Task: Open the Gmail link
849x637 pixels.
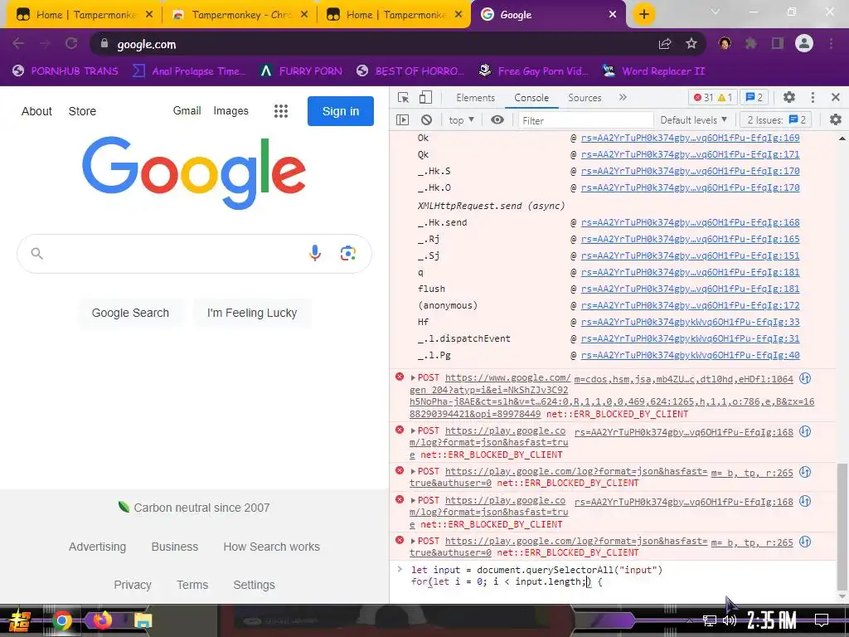Action: (187, 110)
